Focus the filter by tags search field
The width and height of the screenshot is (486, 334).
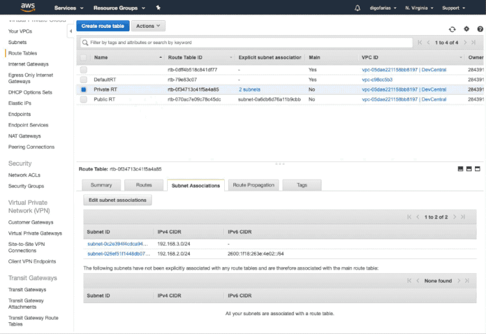[246, 42]
